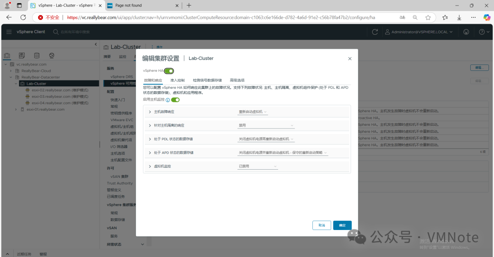Viewport: 494px width, 257px height.
Task: Open the browser downloads icon
Action: tap(459, 17)
